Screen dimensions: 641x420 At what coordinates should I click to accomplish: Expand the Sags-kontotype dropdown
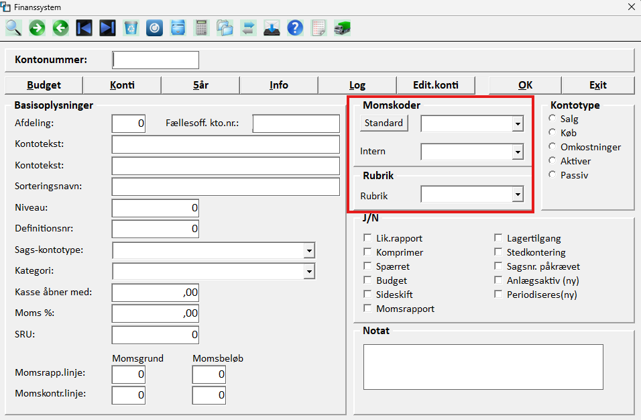309,251
